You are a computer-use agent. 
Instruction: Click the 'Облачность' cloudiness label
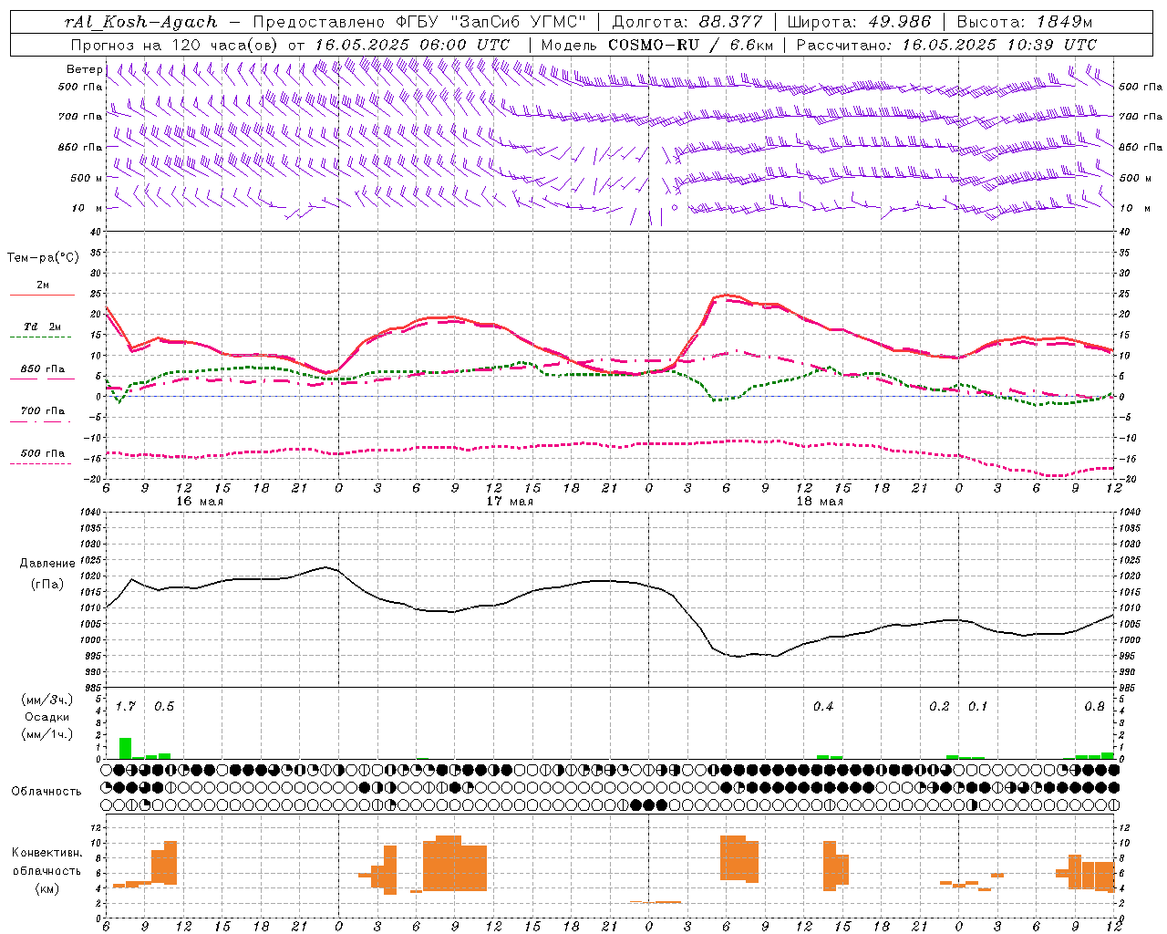coord(46,792)
